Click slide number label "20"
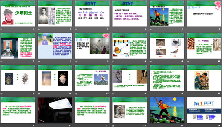This screenshot has width=222, height=127. click(x=70, y=125)
